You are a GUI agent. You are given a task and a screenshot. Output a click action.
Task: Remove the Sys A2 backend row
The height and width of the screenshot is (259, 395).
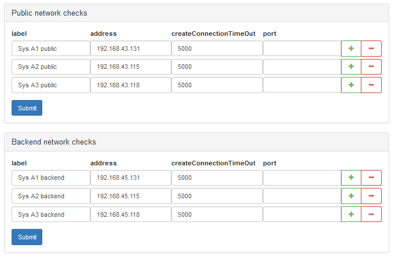(371, 196)
